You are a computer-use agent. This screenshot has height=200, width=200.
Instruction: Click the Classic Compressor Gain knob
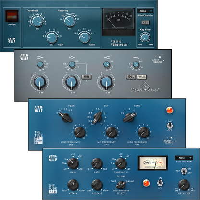(x=51, y=37)
